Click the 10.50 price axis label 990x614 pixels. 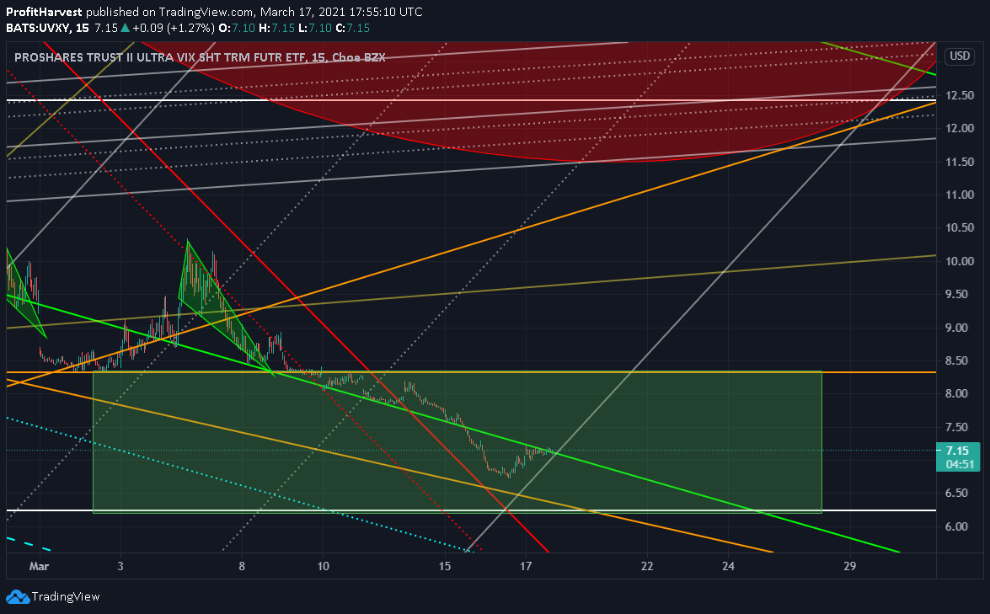[960, 227]
